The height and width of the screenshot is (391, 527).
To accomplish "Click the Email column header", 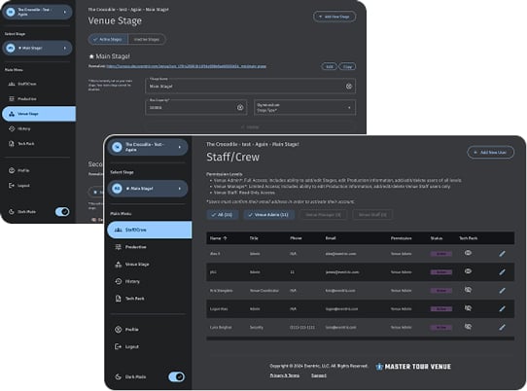I will [x=331, y=238].
